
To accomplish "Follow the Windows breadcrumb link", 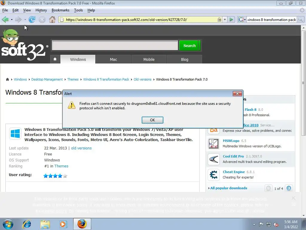I will (x=20, y=79).
